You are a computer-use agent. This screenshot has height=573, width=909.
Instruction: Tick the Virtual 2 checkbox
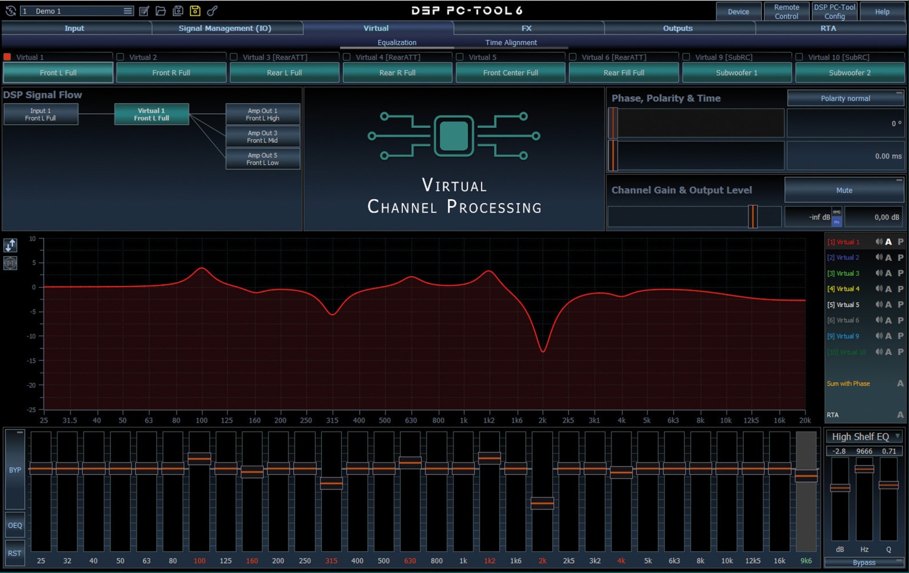pyautogui.click(x=121, y=57)
